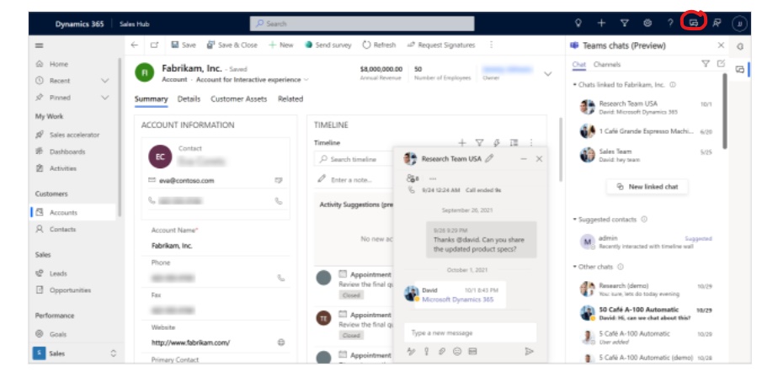The width and height of the screenshot is (778, 377).
Task: Open the Microsoft Dynamics 365 link in chat
Action: [457, 300]
